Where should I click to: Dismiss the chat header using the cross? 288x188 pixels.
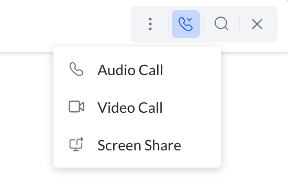point(257,24)
